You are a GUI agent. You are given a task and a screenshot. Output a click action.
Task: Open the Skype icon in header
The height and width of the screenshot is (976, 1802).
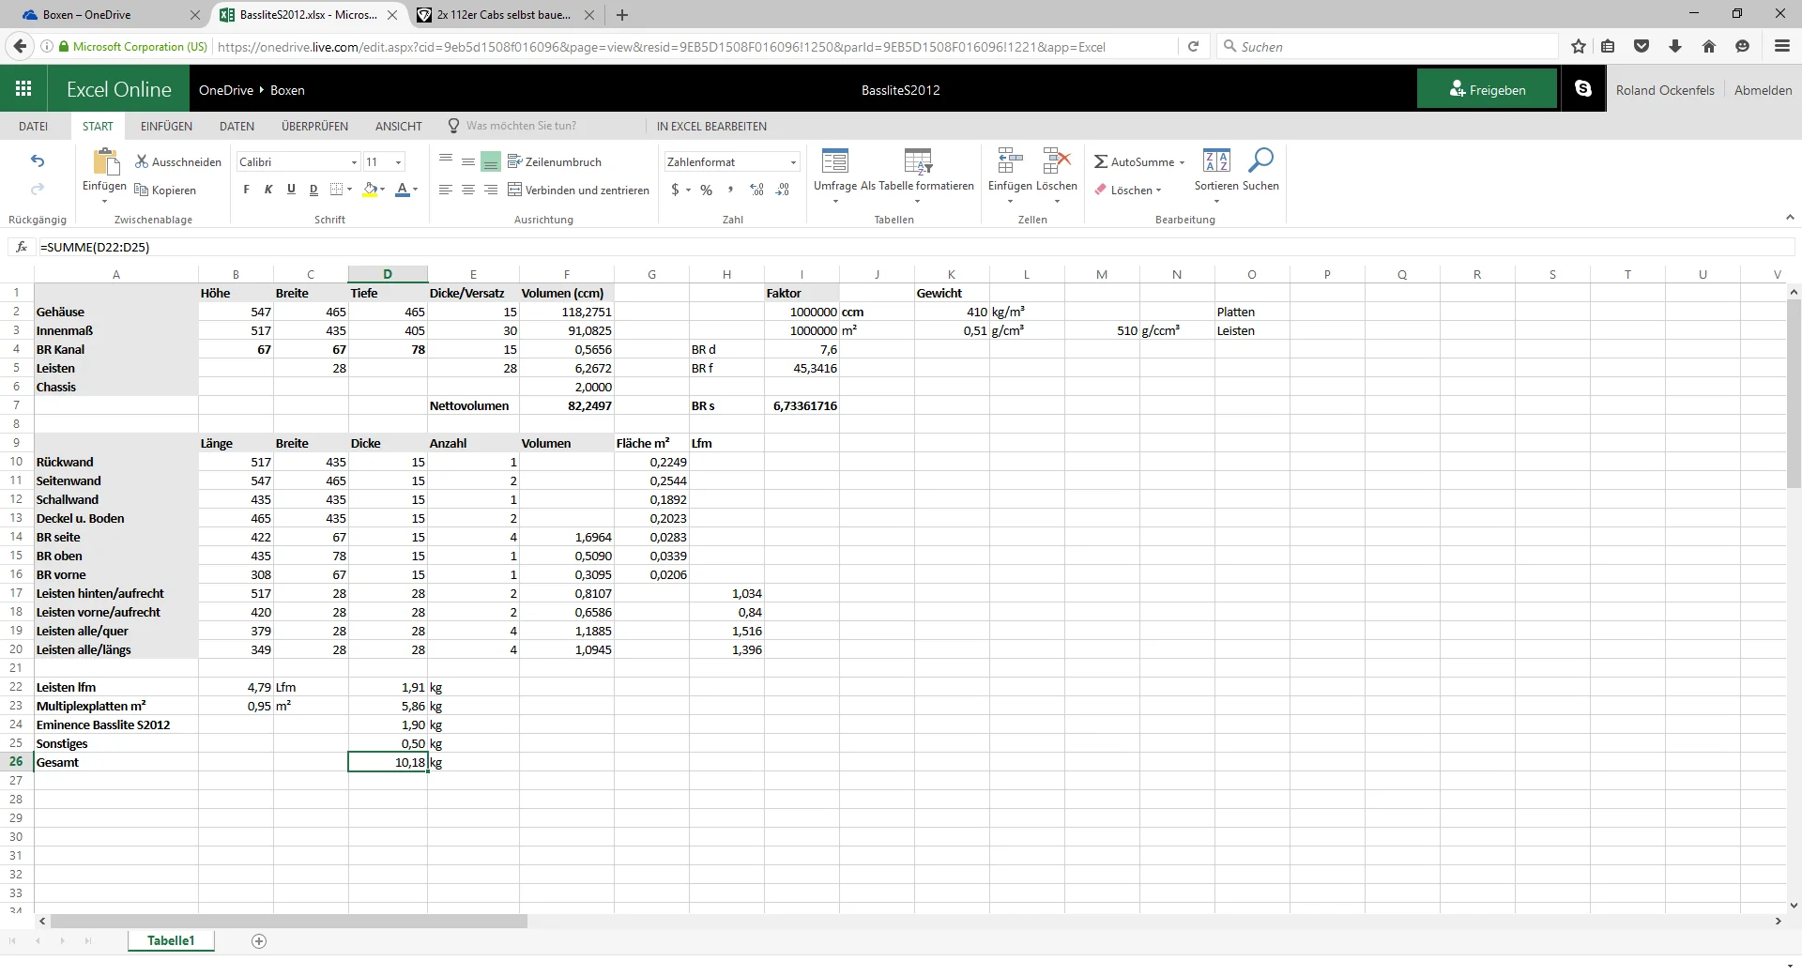point(1583,89)
